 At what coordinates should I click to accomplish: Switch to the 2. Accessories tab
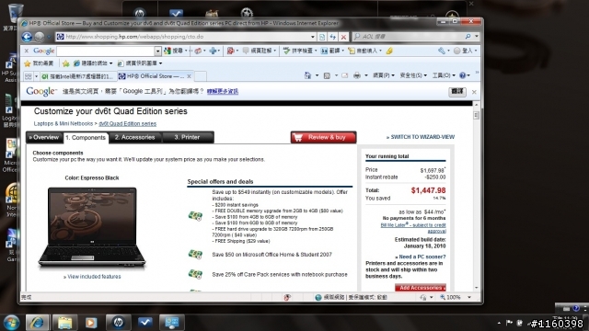click(x=135, y=137)
